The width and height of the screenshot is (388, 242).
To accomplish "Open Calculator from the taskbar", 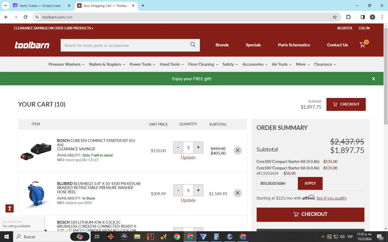I will 216,237.
